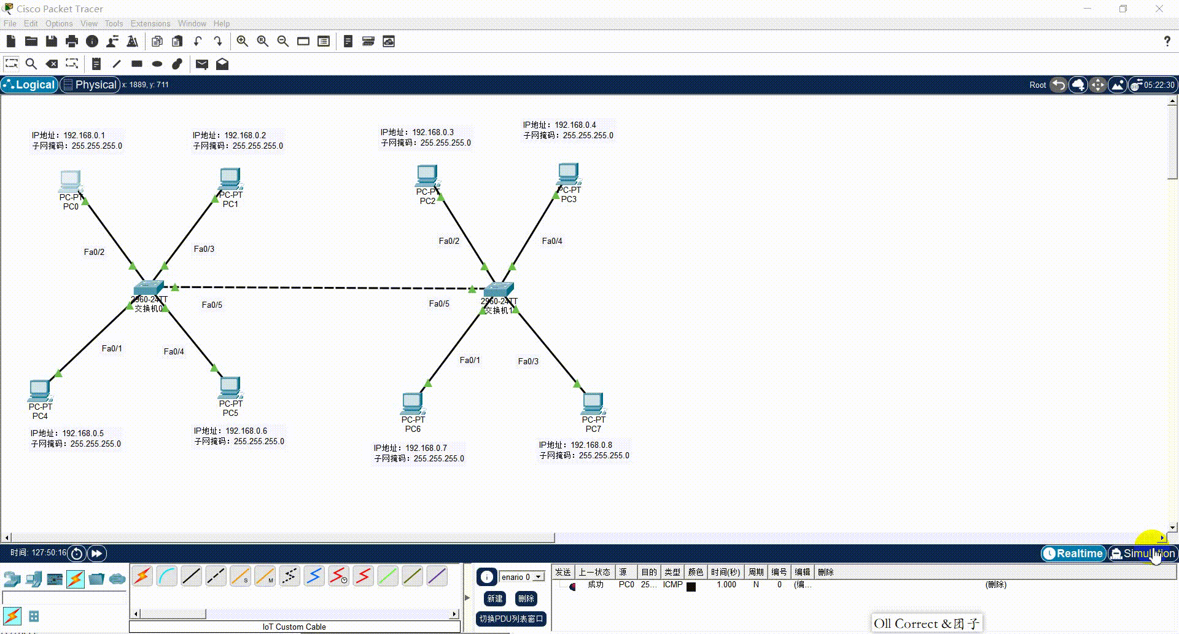The image size is (1179, 634).
Task: Select the automatic connection lightning cable
Action: click(142, 576)
